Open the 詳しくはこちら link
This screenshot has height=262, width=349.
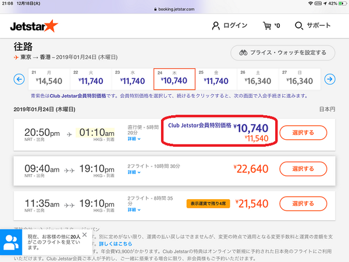116,244
